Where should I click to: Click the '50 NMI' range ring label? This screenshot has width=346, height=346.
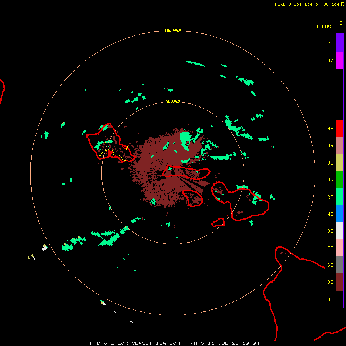point(173,101)
